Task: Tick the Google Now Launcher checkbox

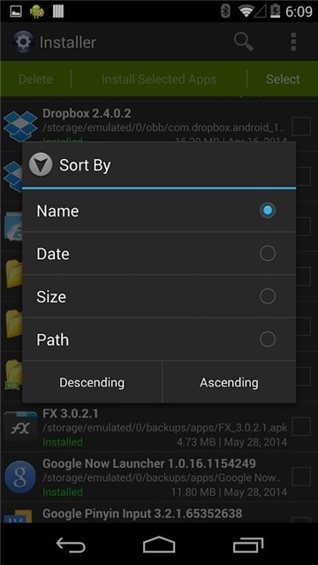Action: pyautogui.click(x=301, y=477)
